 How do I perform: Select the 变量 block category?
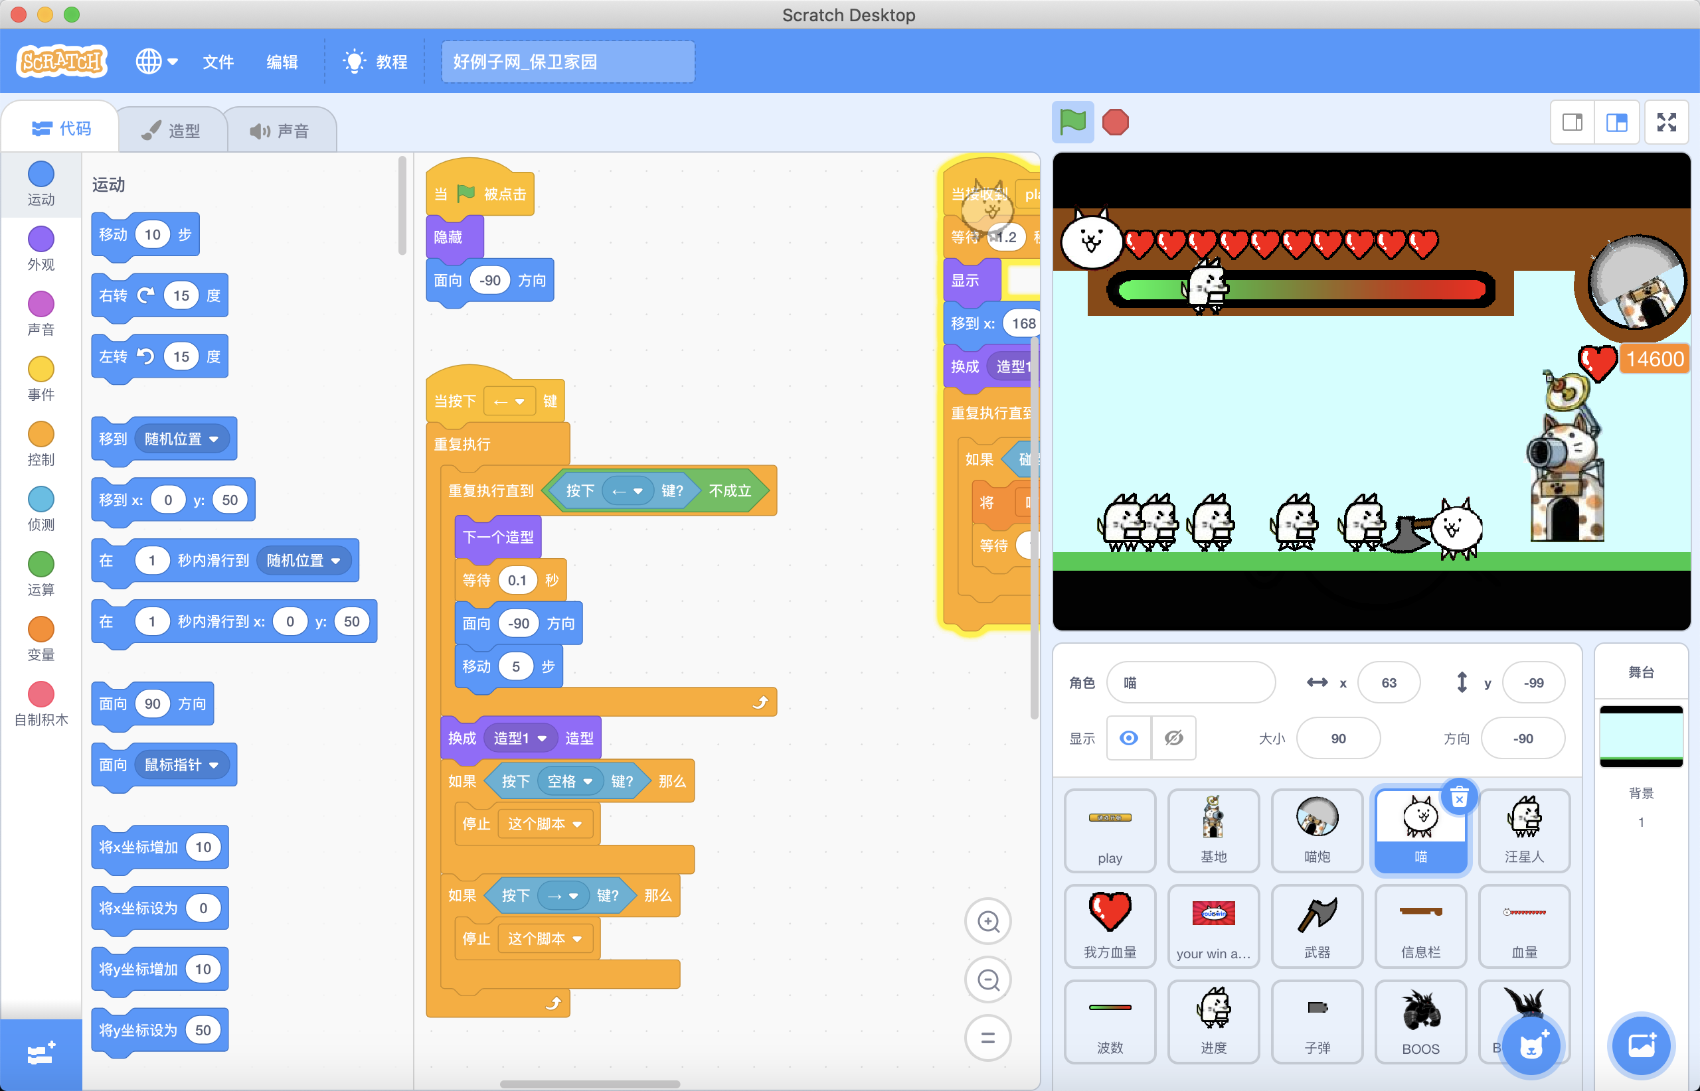41,640
